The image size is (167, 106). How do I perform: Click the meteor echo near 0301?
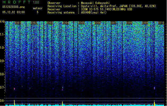[14, 89]
